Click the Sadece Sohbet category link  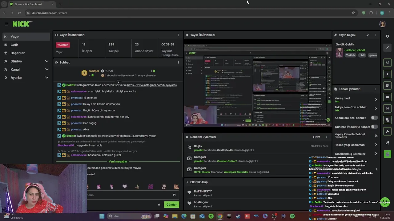355,50
